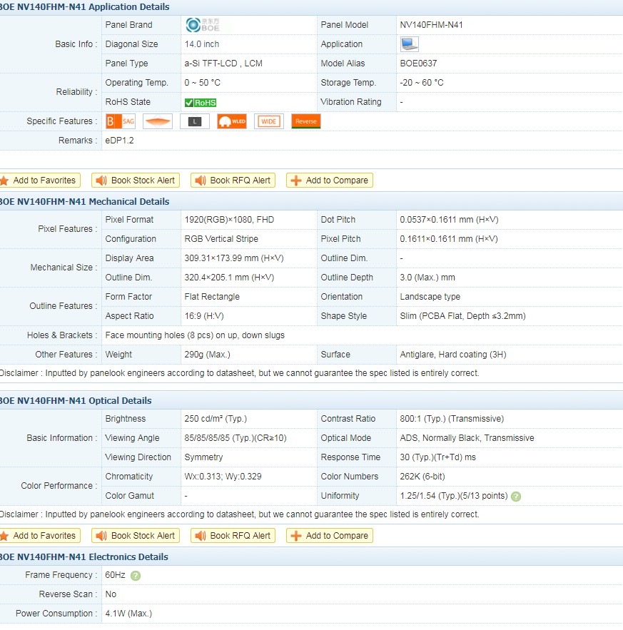Select the Model Alias value BOE0637

pyautogui.click(x=418, y=63)
